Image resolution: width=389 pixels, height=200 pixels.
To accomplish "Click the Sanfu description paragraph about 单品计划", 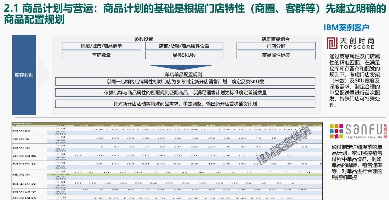I will 357,162.
